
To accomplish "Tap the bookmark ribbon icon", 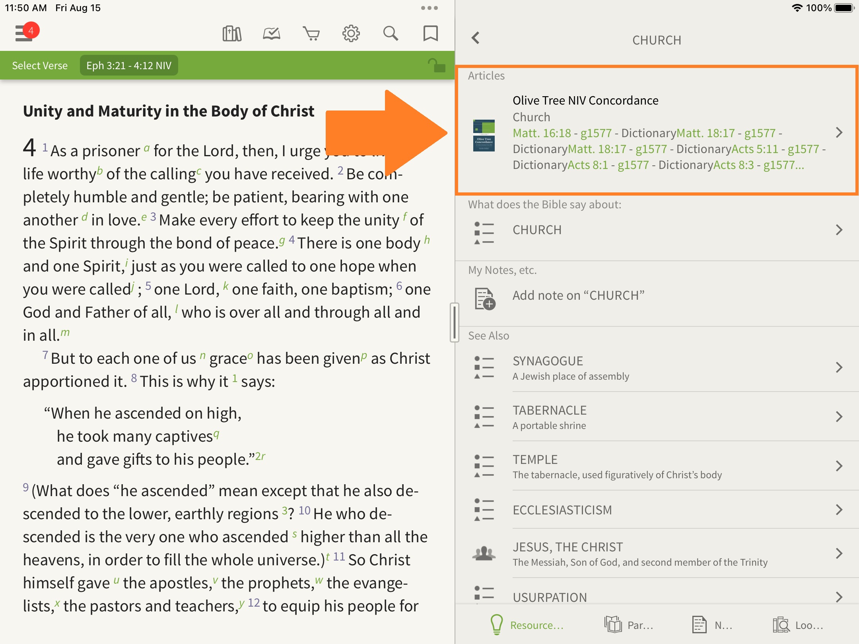I will 430,34.
